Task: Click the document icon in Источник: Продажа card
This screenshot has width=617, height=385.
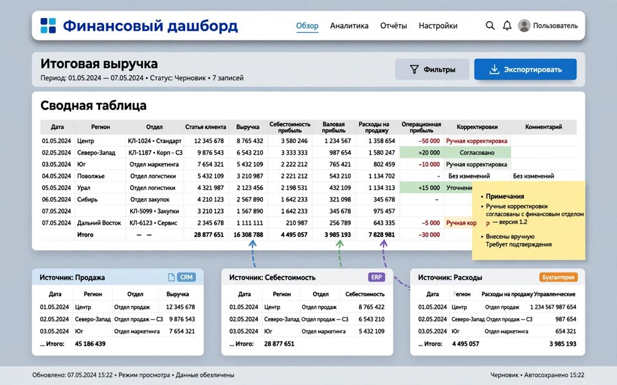Action: point(171,277)
